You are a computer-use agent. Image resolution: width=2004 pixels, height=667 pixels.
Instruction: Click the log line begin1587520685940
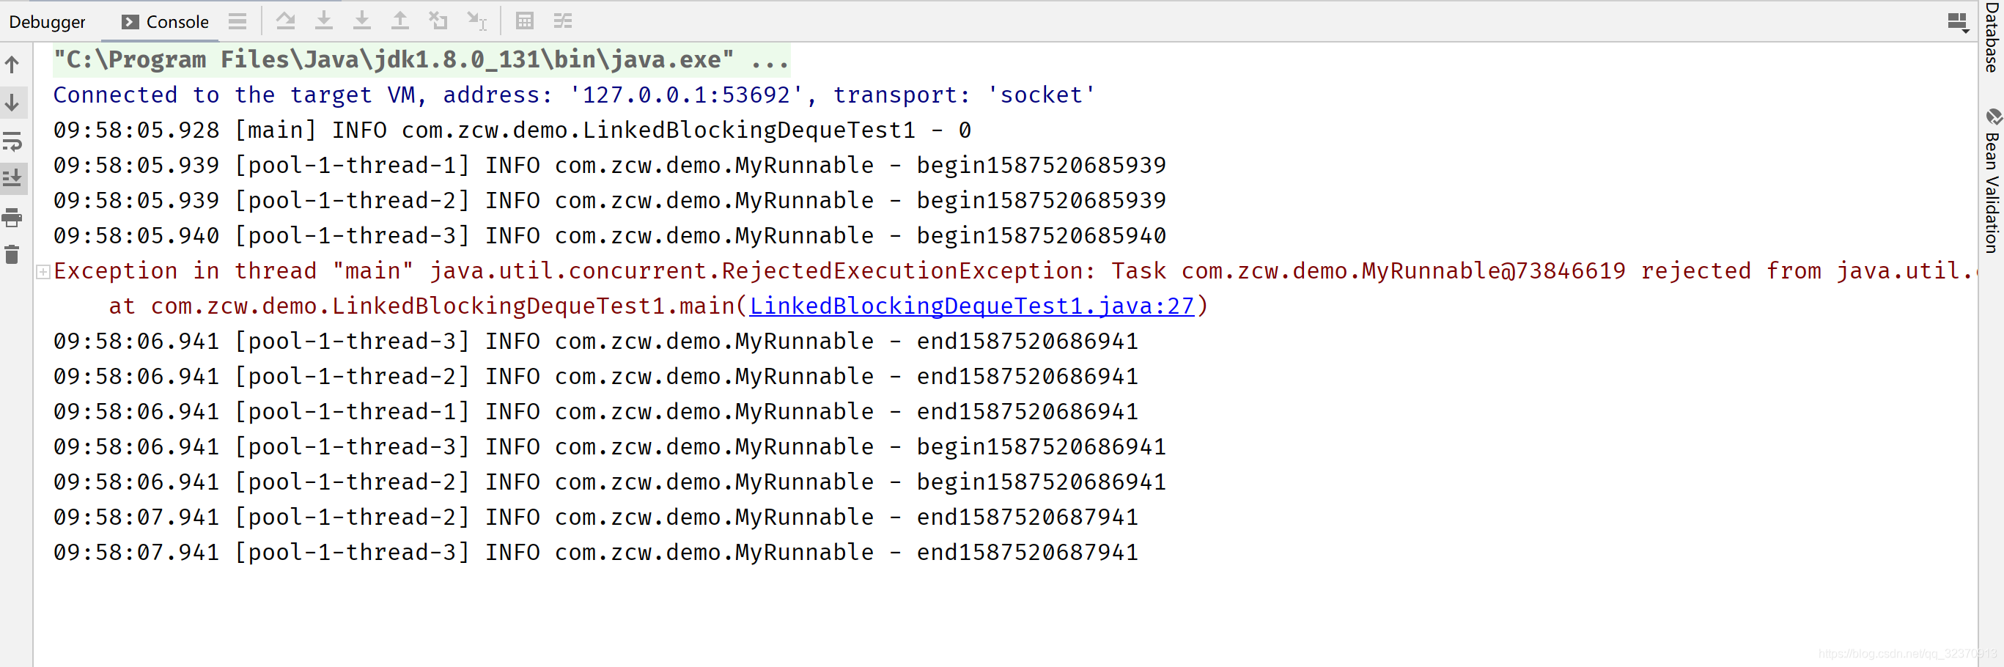609,235
